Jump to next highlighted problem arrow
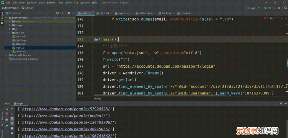288x138 pixels. 286,18
